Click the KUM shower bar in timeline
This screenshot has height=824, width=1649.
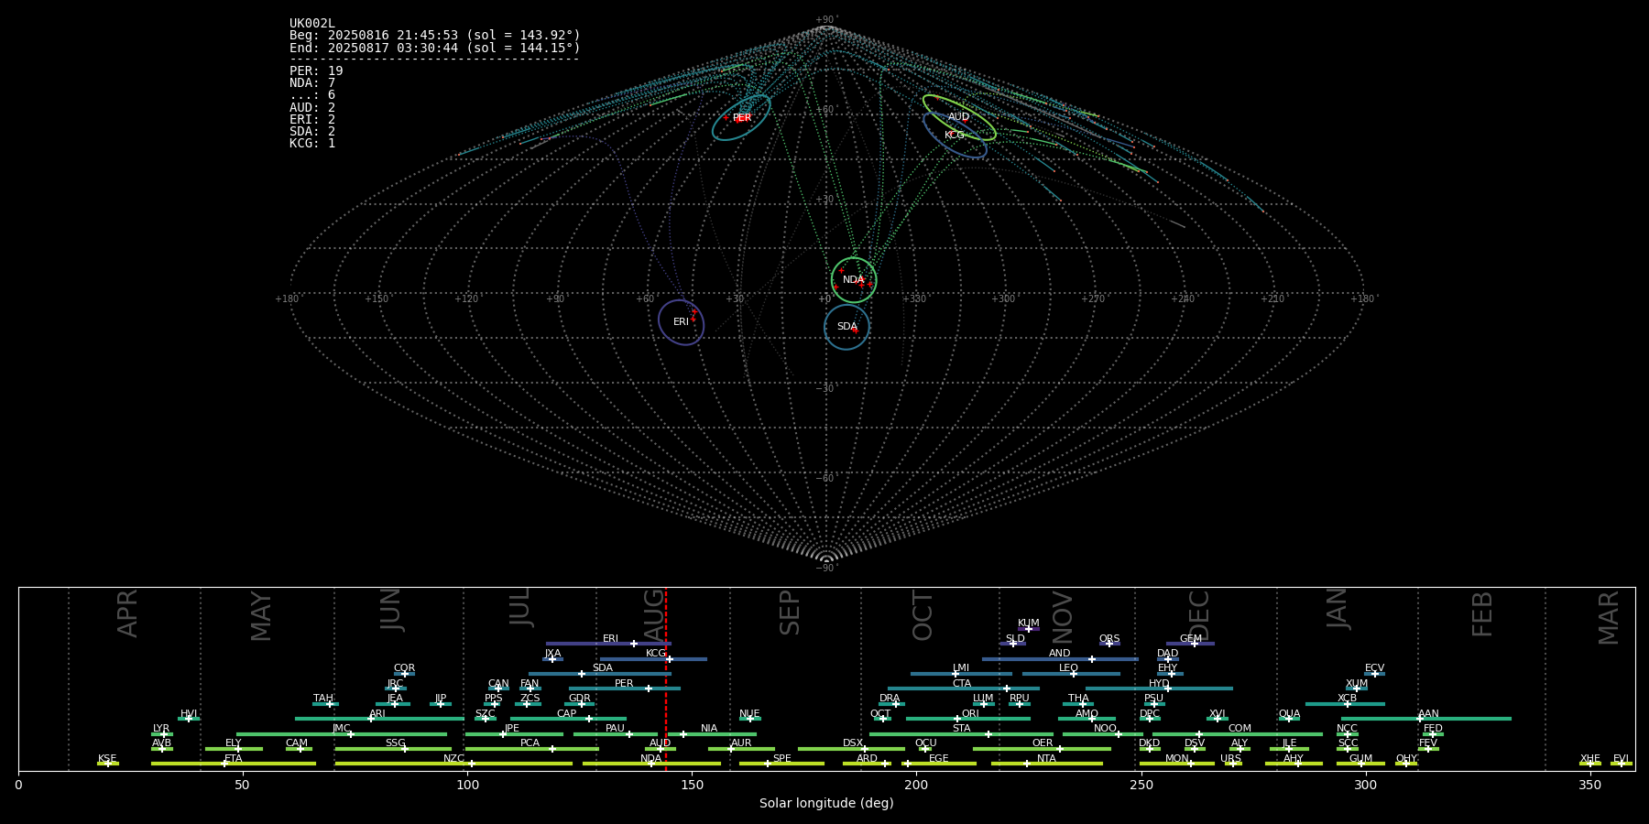pyautogui.click(x=1029, y=629)
